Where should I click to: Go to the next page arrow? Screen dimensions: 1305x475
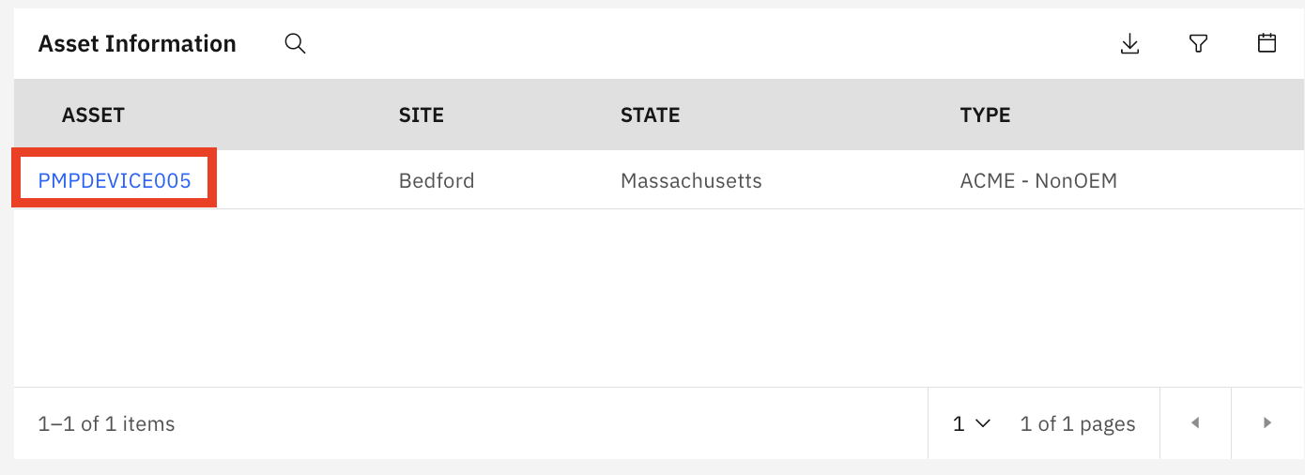click(1267, 423)
